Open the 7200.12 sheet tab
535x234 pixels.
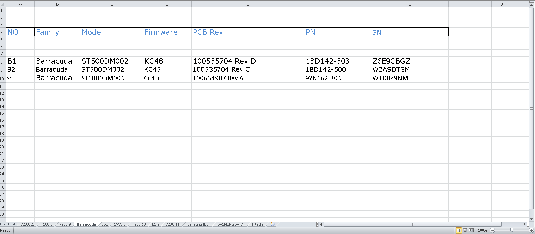coord(27,224)
